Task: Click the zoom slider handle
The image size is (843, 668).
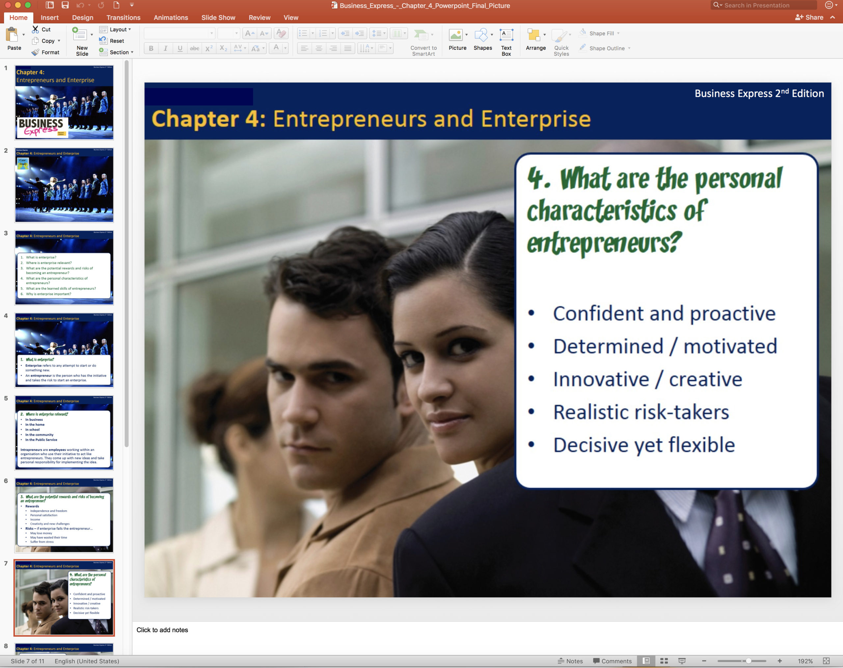Action: tap(748, 661)
